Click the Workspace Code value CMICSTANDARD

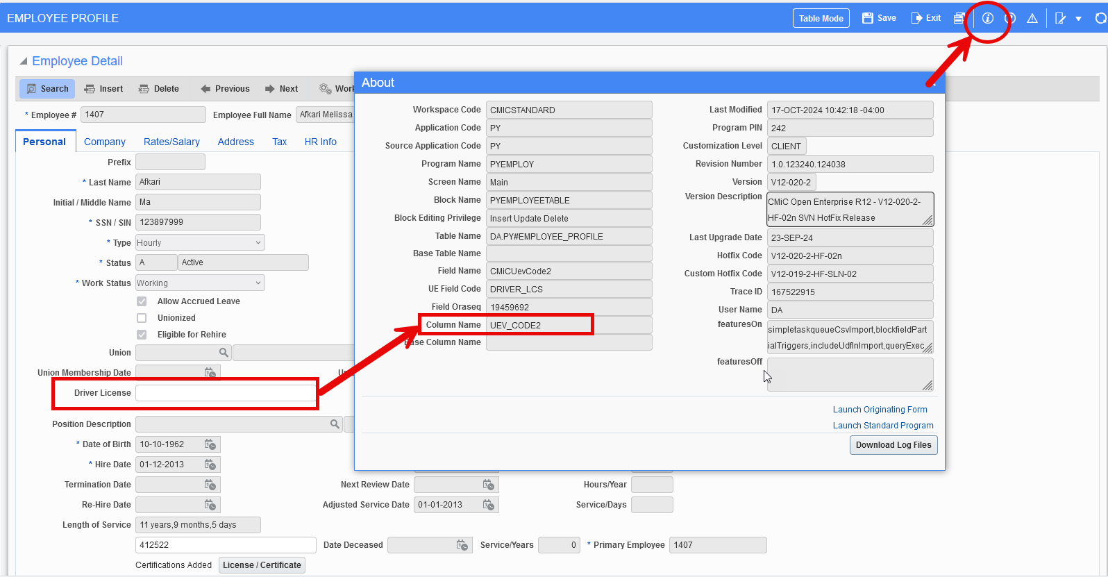click(569, 110)
